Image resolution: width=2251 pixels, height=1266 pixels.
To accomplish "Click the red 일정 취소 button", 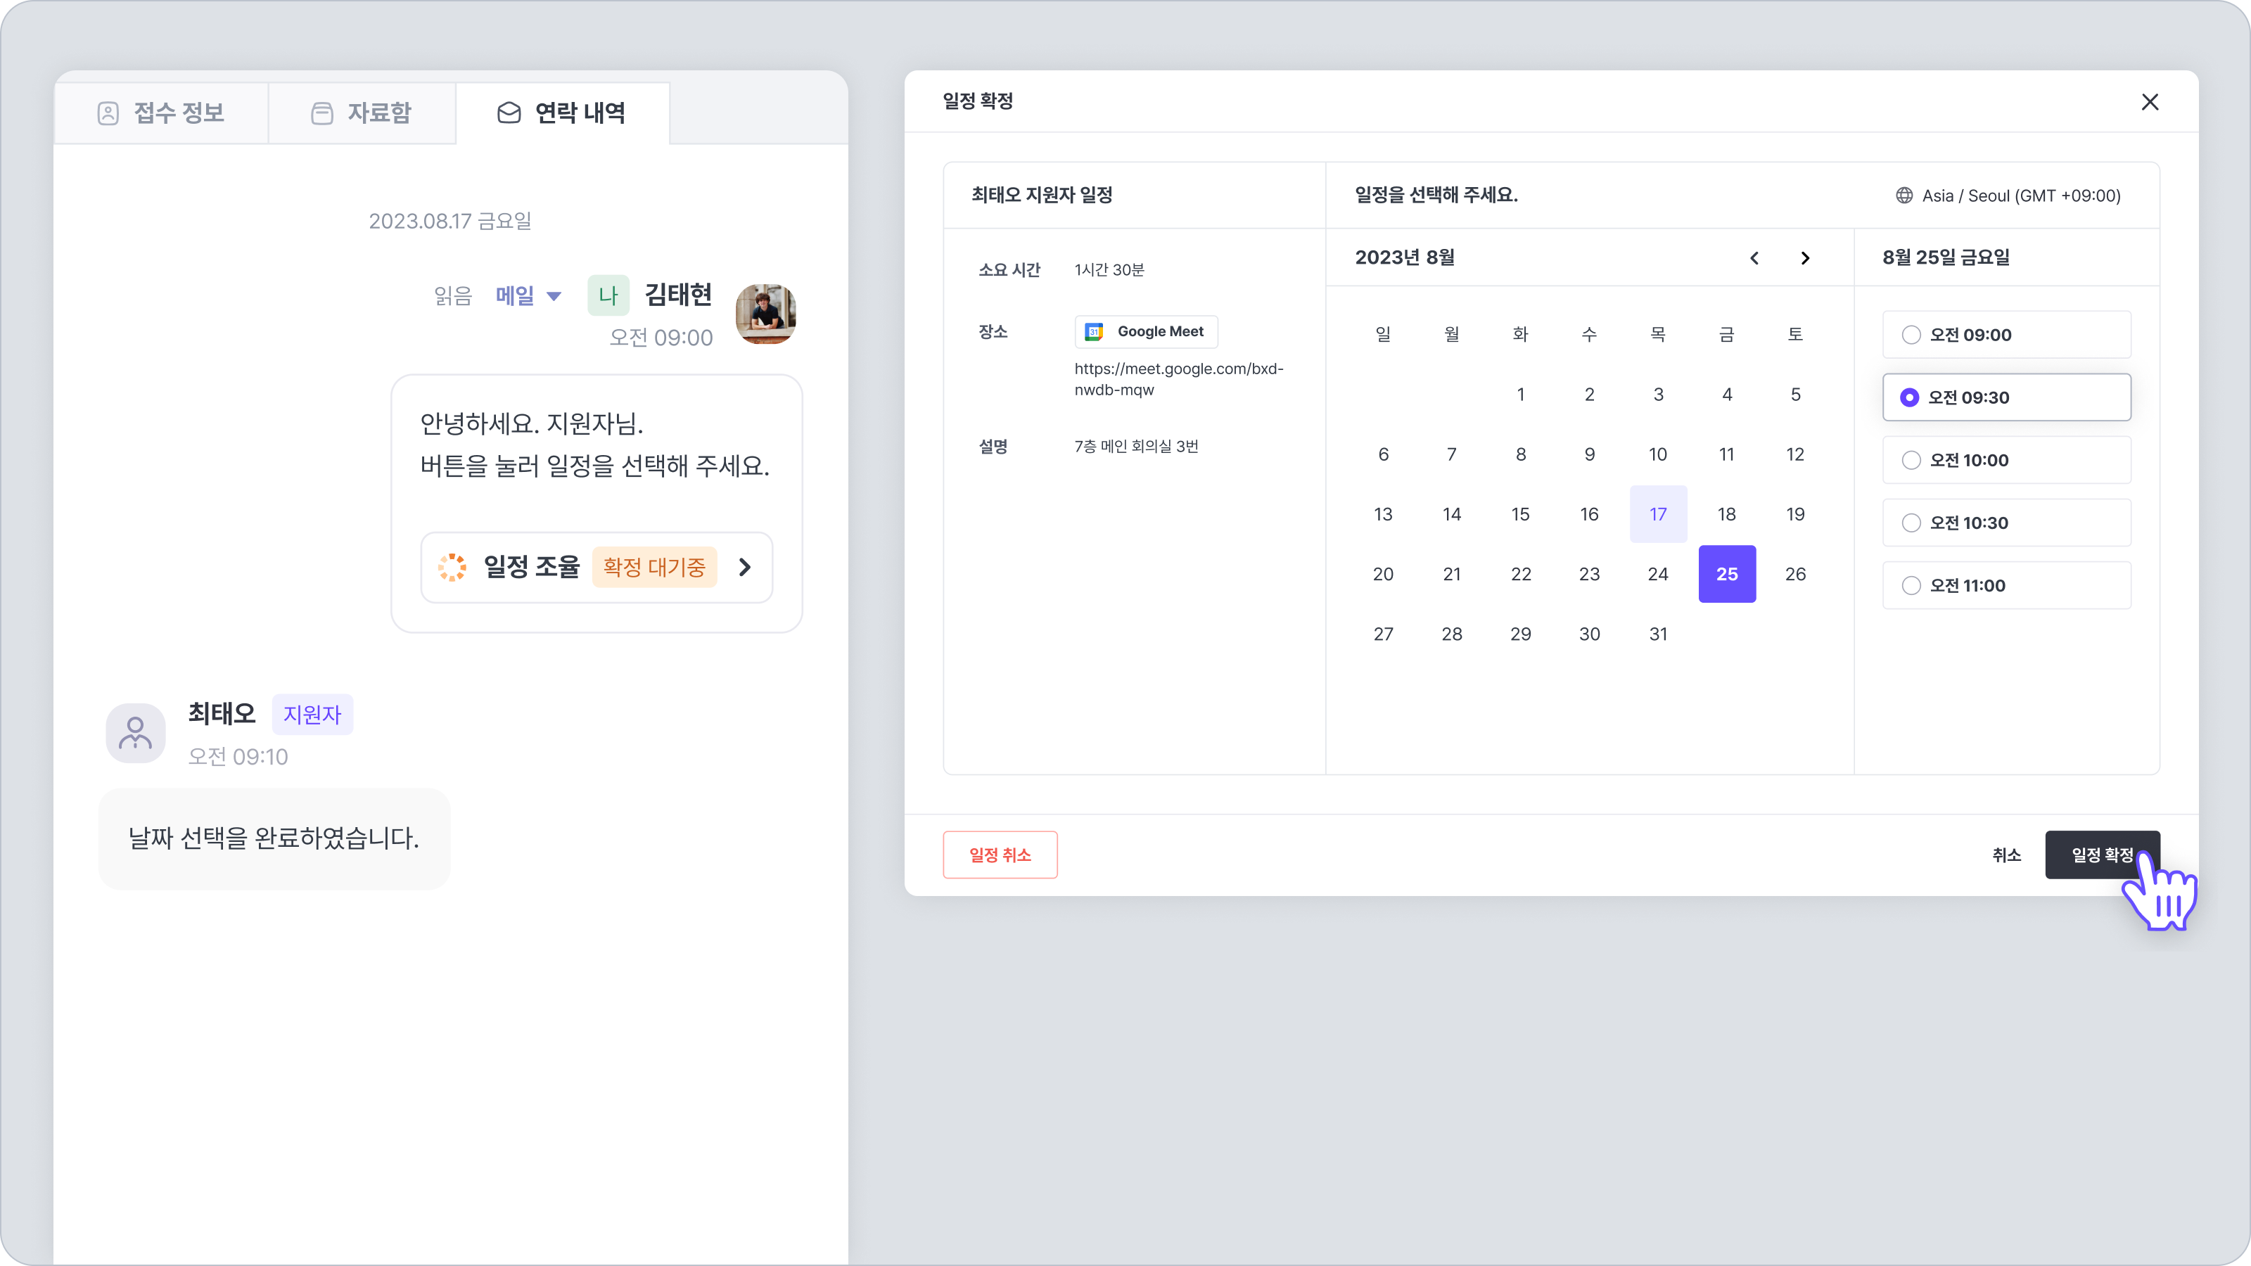I will coord(1000,855).
